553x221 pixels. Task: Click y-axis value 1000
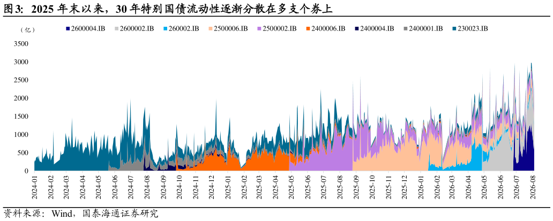[x=20, y=135]
